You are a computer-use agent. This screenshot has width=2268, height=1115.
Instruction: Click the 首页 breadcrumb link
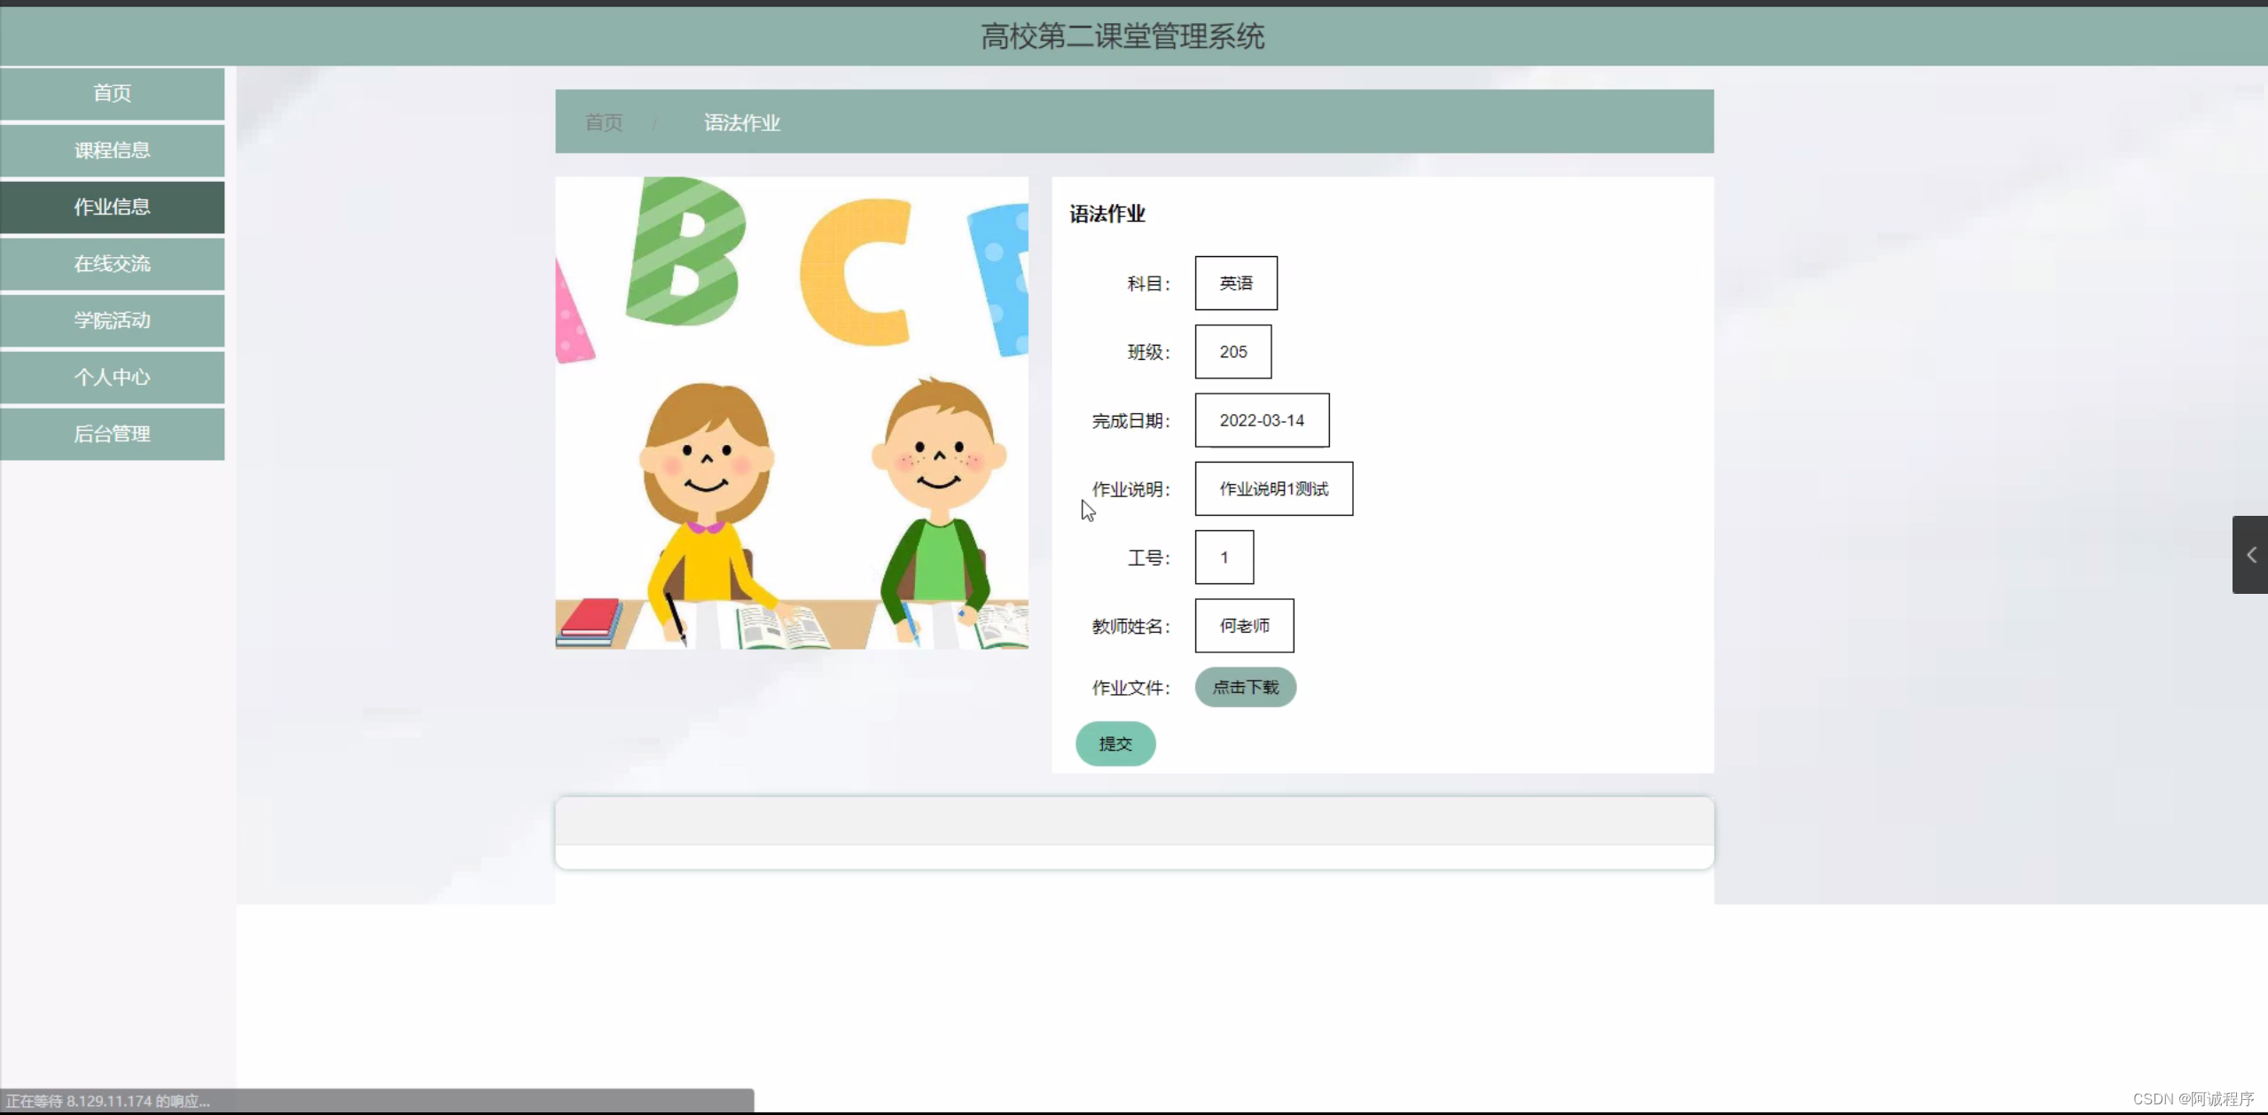(x=604, y=122)
